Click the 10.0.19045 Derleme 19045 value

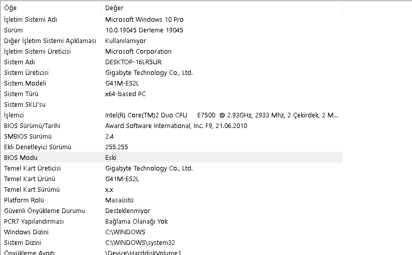(x=144, y=30)
